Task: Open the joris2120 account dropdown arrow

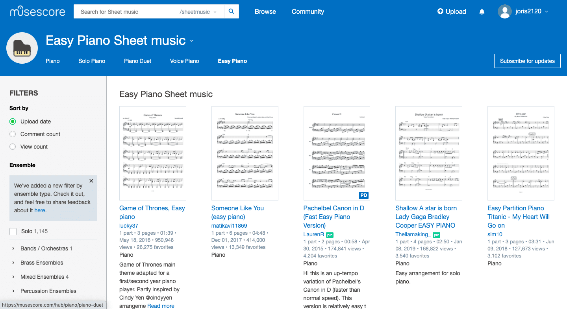Action: 547,12
